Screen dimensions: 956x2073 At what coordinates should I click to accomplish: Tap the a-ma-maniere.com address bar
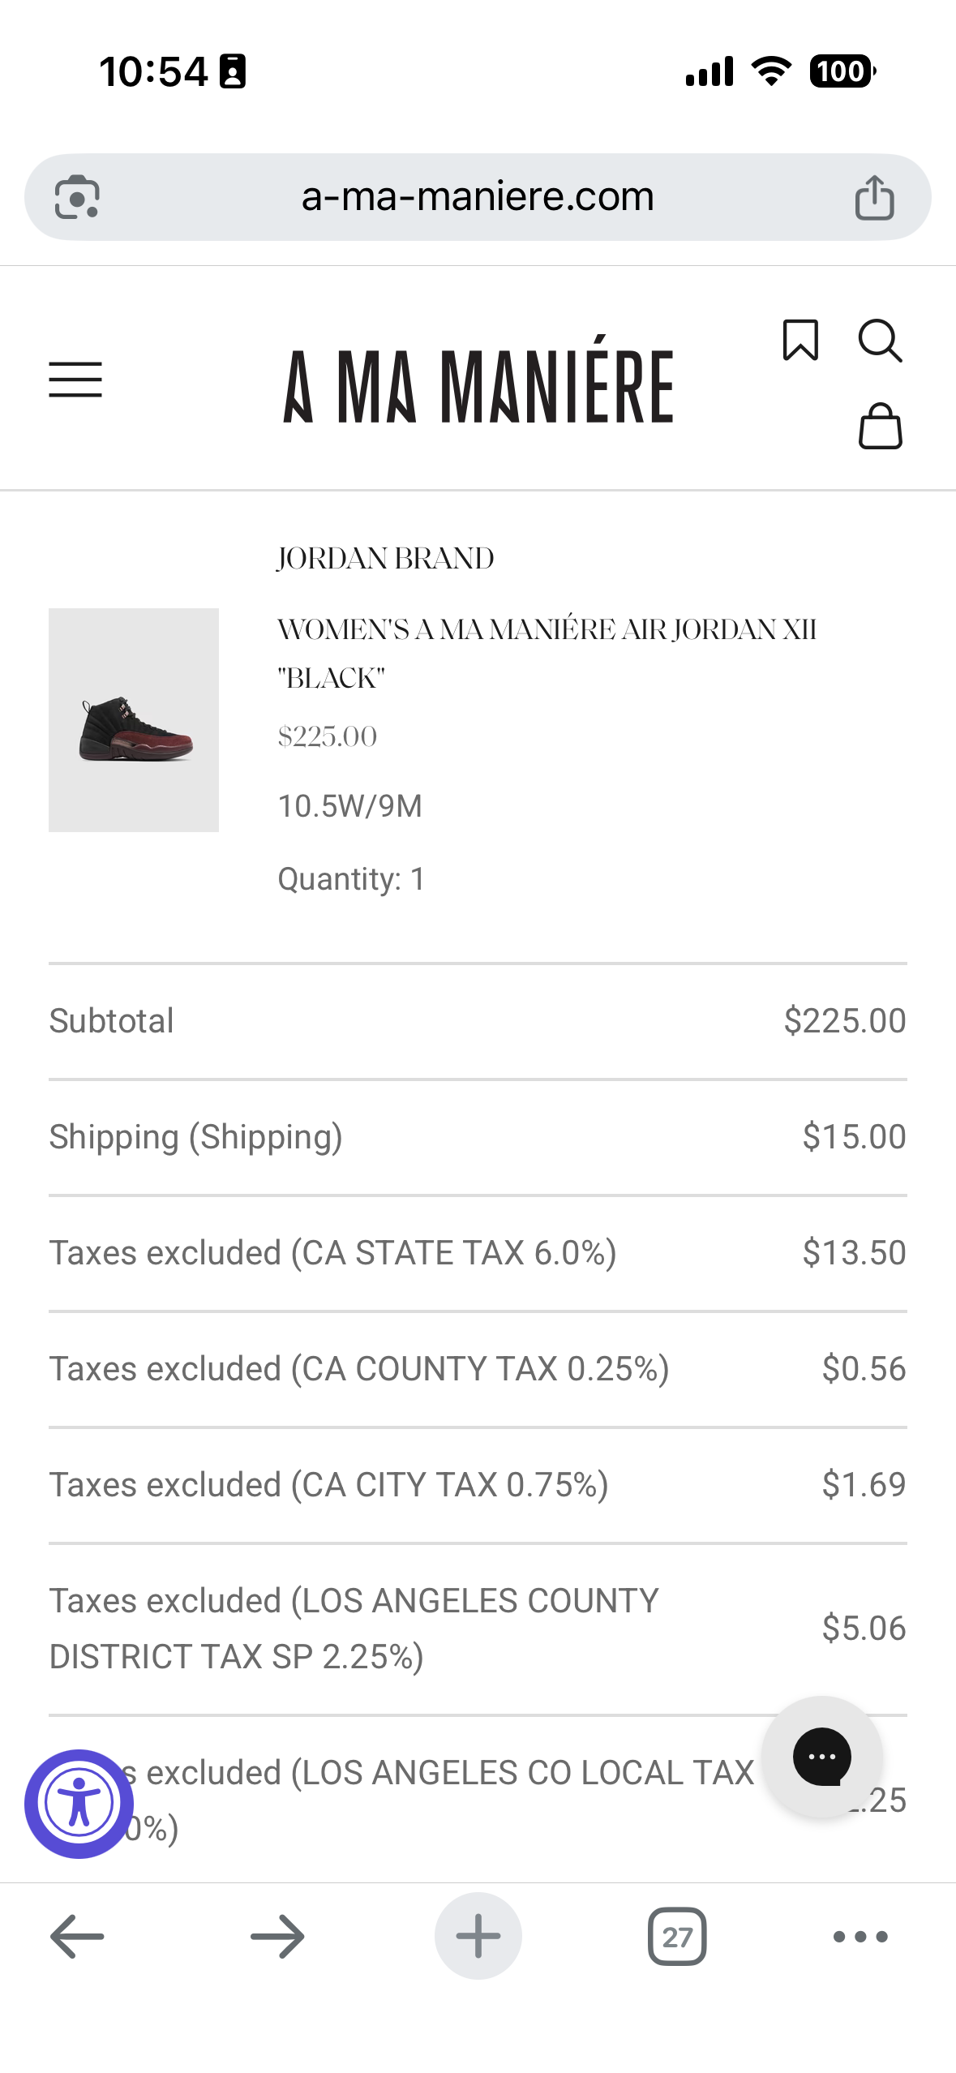coord(477,197)
